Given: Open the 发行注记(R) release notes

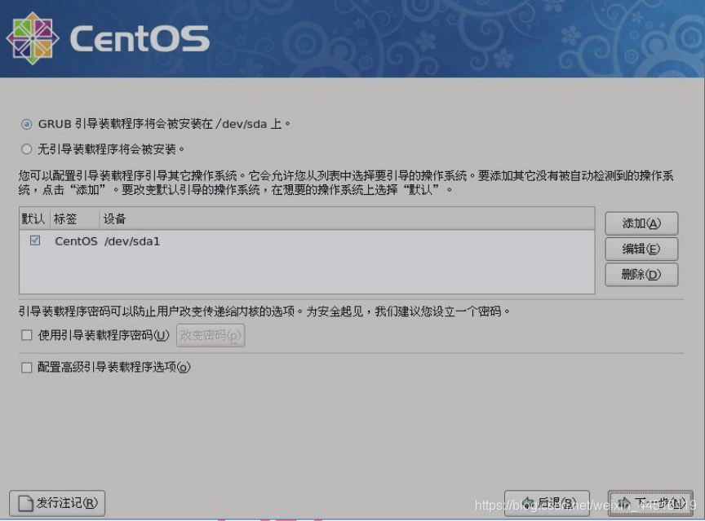Looking at the screenshot, I should point(57,503).
